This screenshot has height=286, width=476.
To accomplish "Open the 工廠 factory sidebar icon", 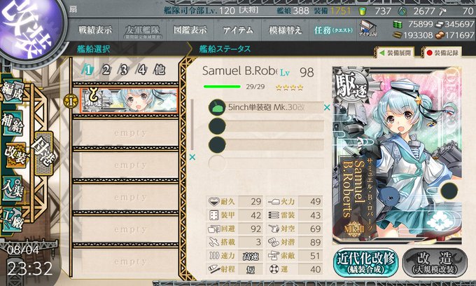I will (x=13, y=219).
